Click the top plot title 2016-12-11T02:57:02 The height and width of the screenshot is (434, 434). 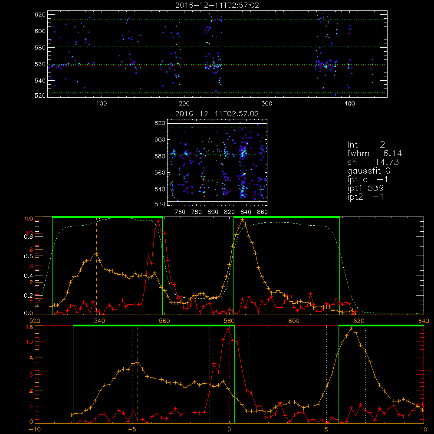(217, 5)
